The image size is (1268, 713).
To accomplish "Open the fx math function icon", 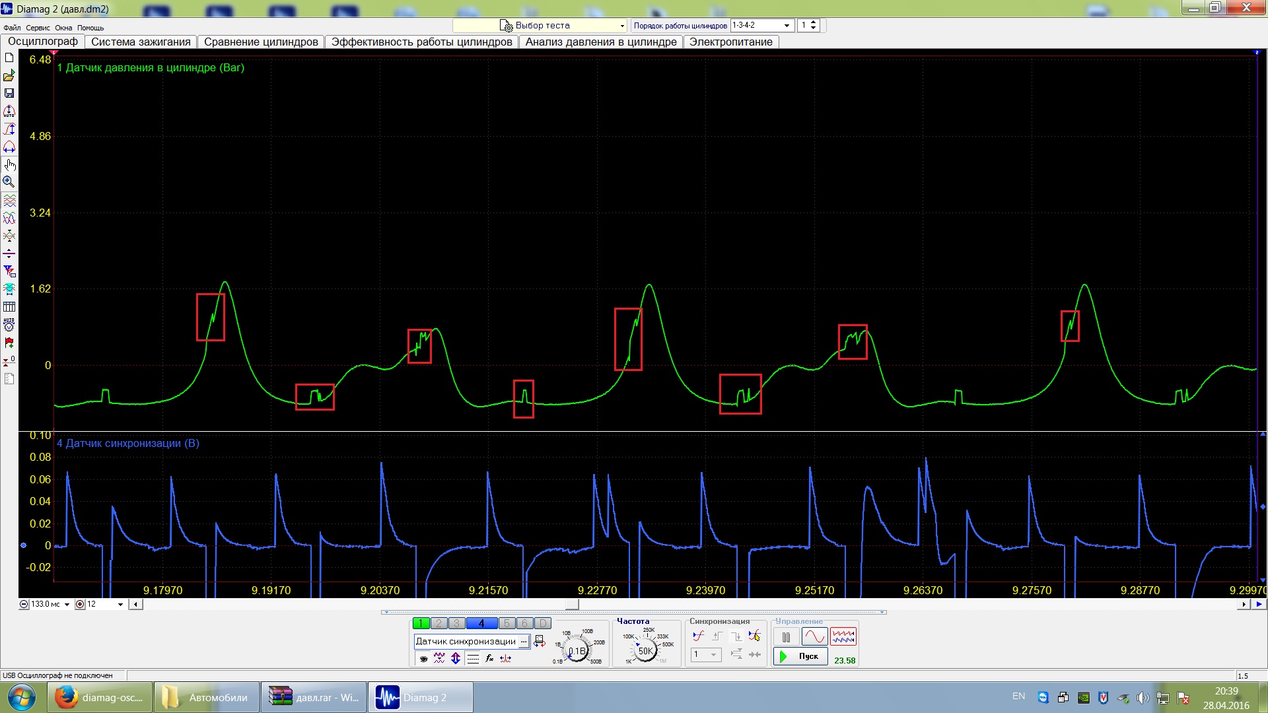I will pos(489,658).
